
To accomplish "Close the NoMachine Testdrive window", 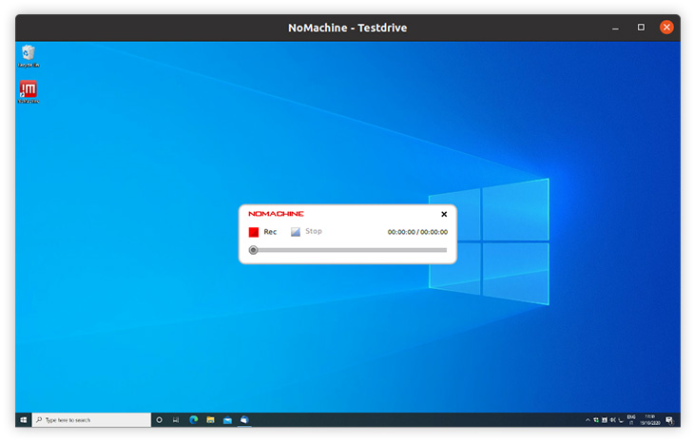I will [666, 28].
